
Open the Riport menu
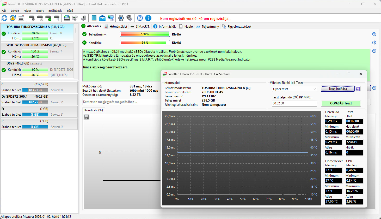40,11
